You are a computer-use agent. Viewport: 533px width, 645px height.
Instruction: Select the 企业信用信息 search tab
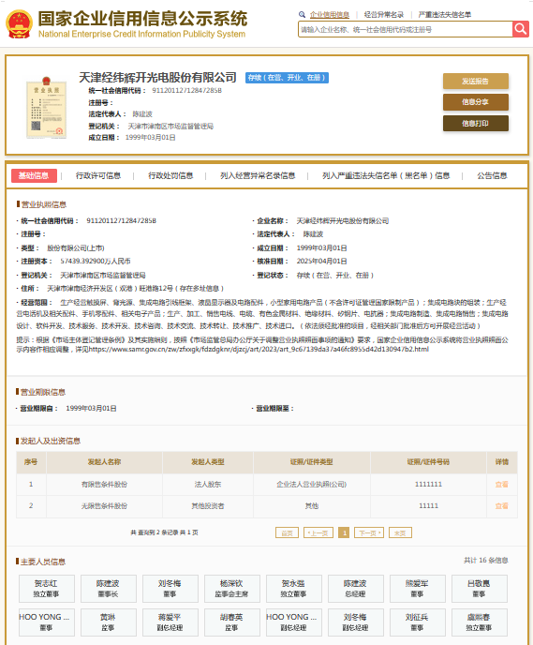pyautogui.click(x=330, y=15)
